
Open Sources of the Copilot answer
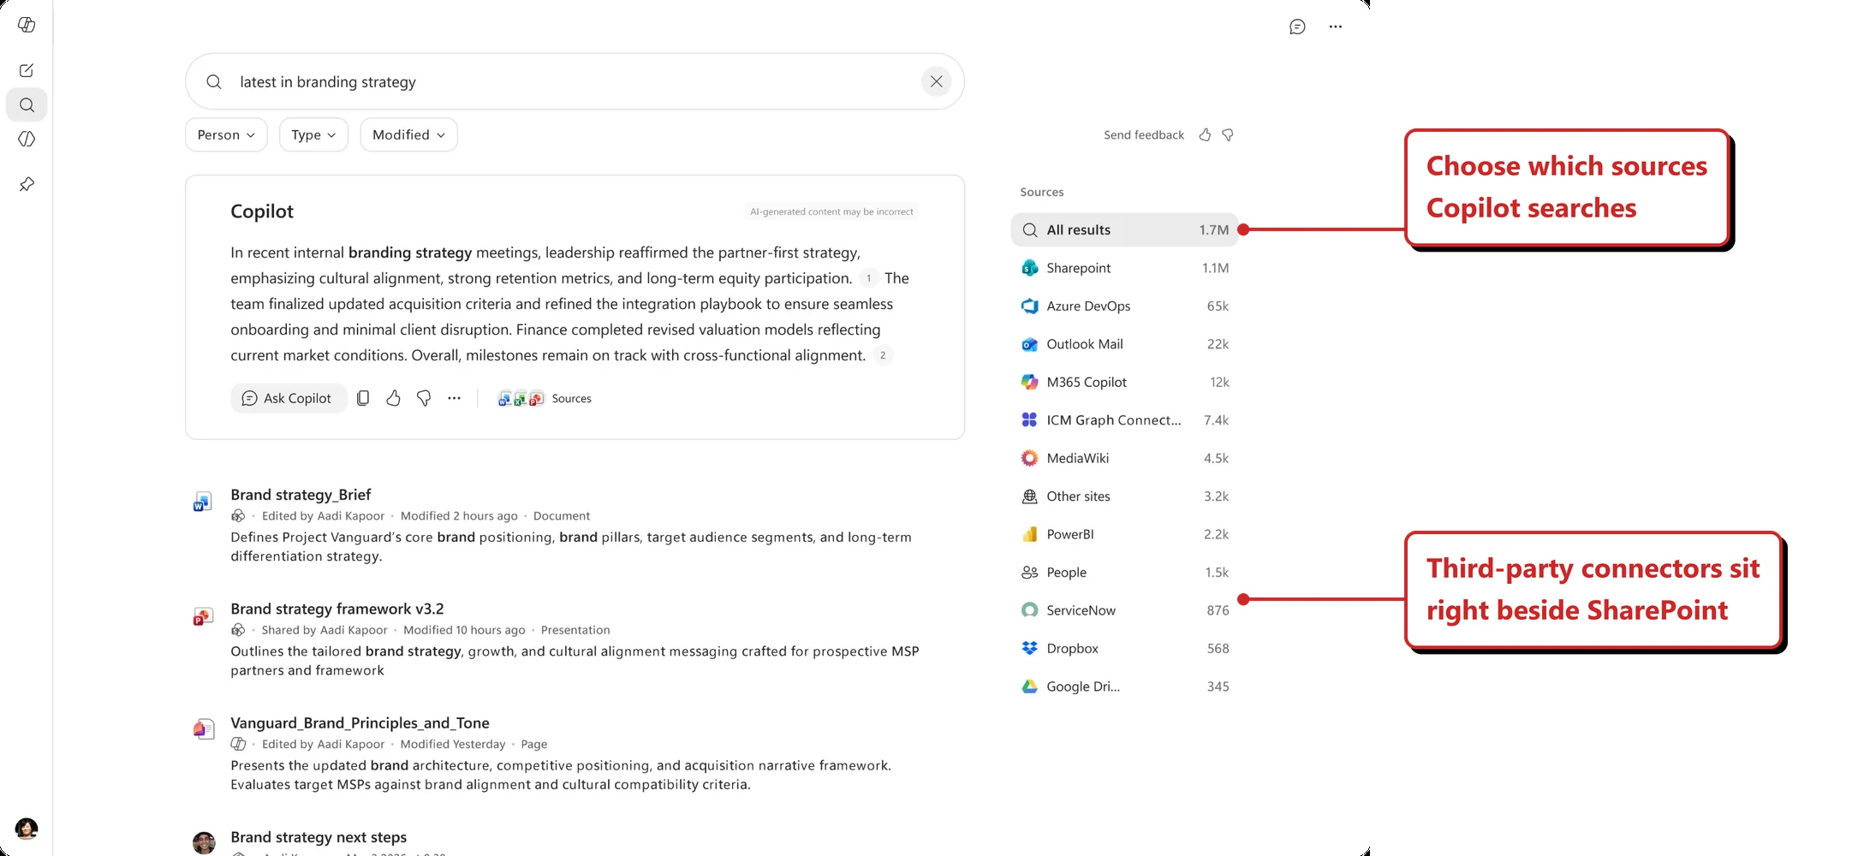[x=545, y=398]
